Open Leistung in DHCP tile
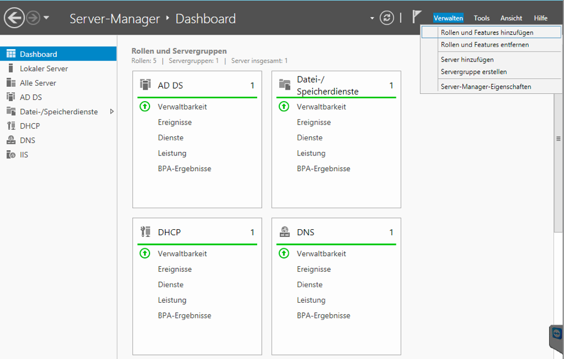This screenshot has height=359, width=564. point(172,300)
